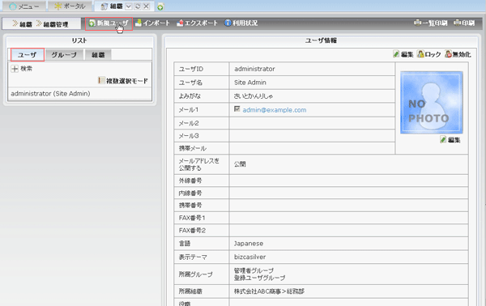Reload the 組織 tab with refresh icon

pyautogui.click(x=138, y=6)
